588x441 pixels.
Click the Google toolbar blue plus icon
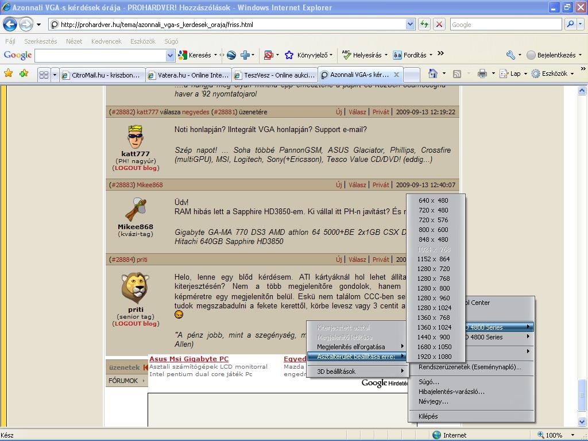245,55
